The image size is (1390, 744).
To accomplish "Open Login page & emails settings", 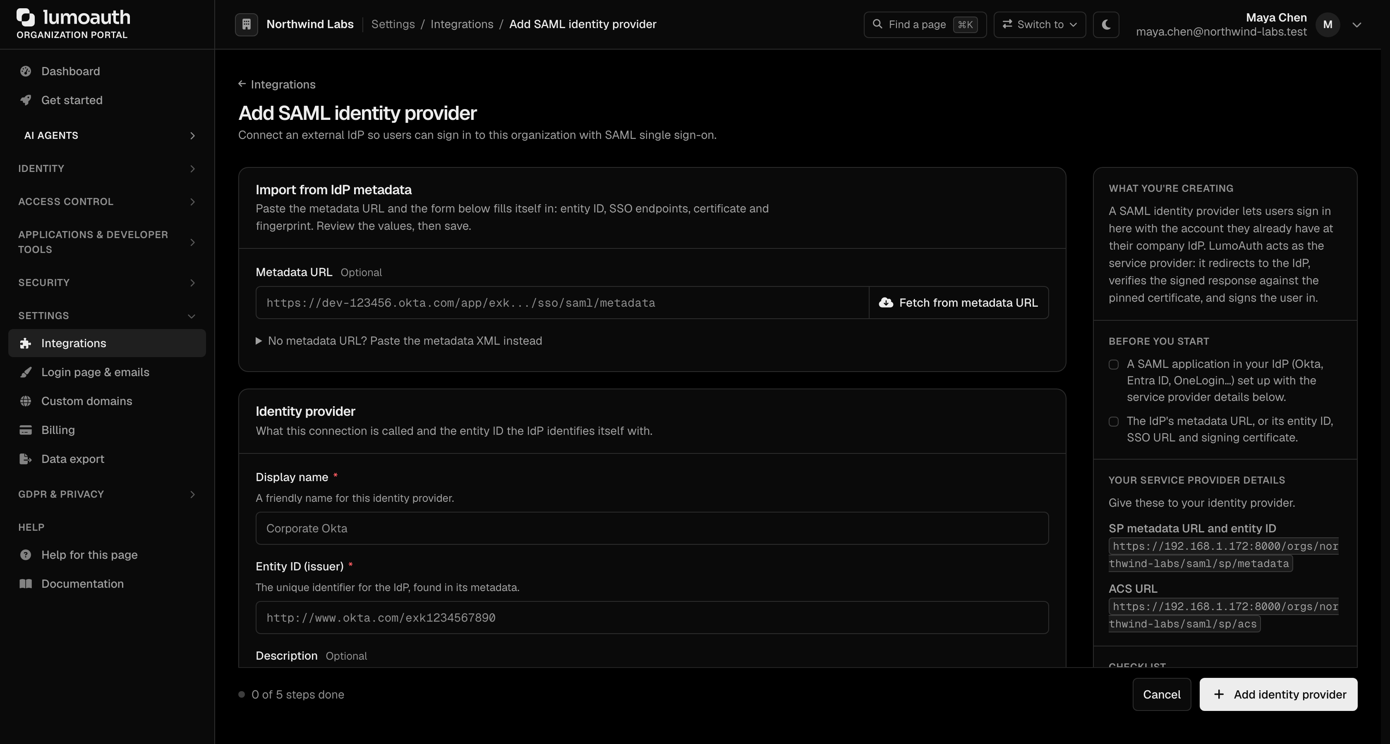I will point(107,372).
